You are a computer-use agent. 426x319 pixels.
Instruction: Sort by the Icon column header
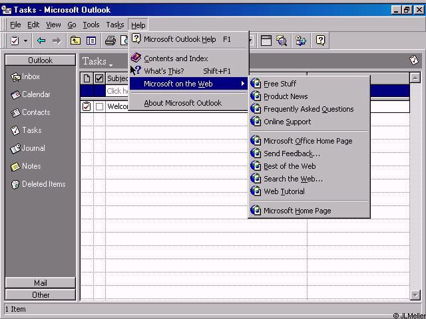(87, 78)
